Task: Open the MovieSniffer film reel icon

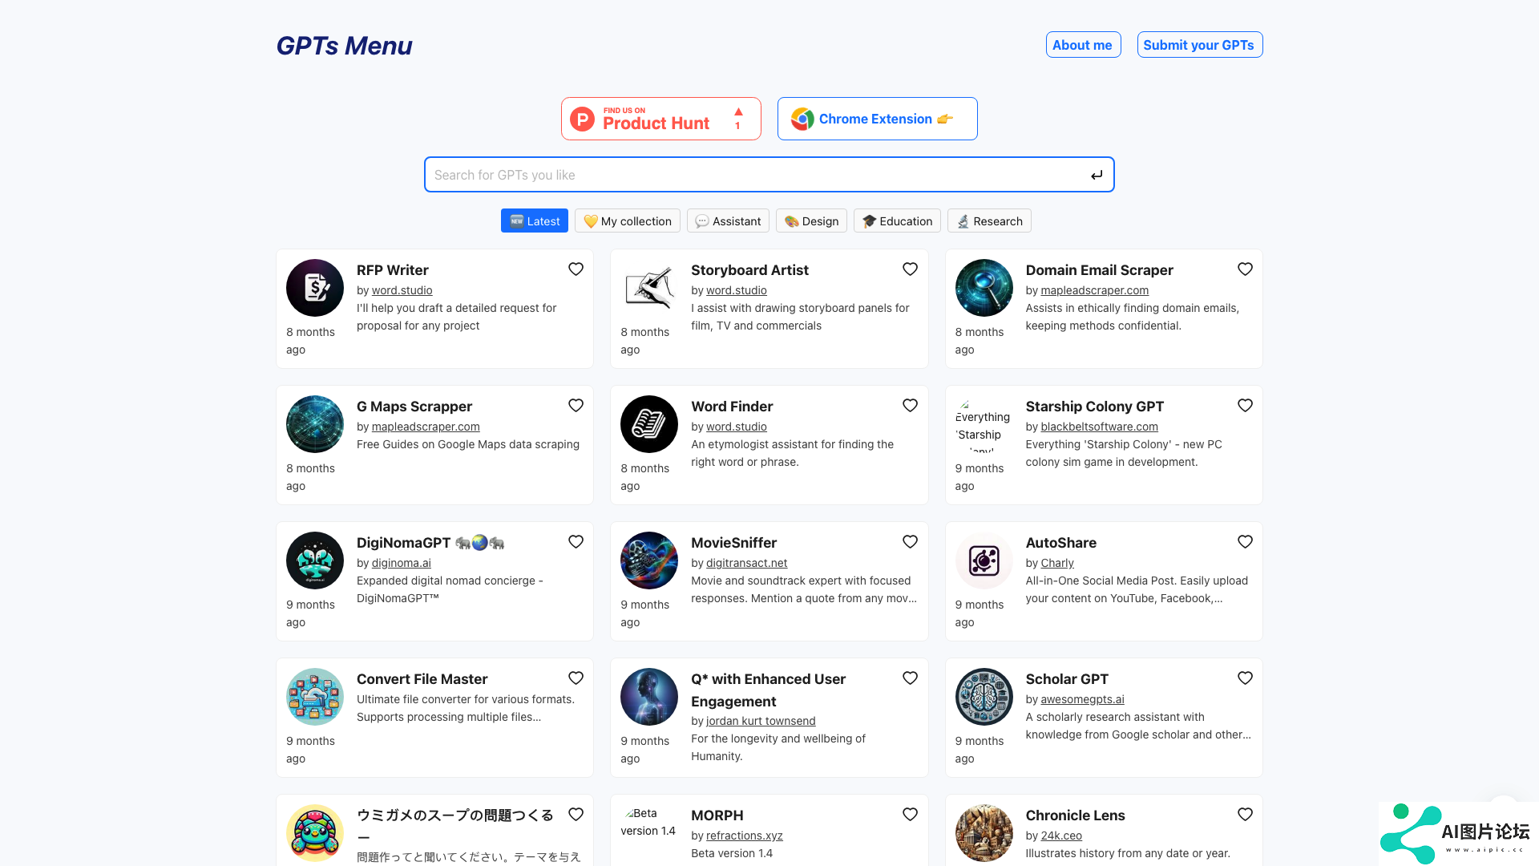Action: (649, 560)
